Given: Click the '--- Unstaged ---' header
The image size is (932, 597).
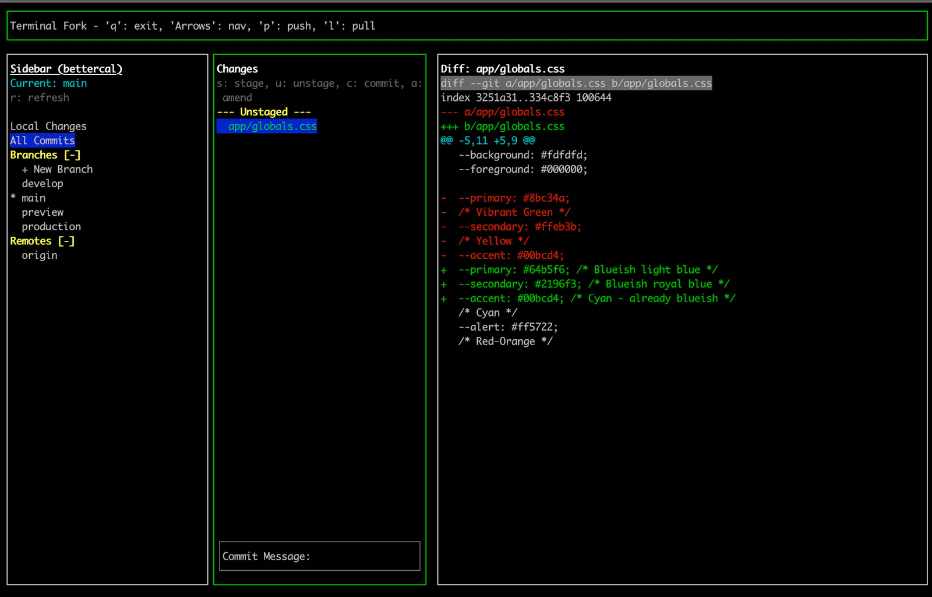Looking at the screenshot, I should 264,112.
